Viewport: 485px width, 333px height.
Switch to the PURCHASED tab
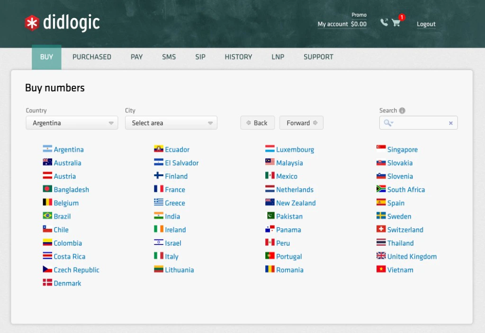tap(91, 57)
